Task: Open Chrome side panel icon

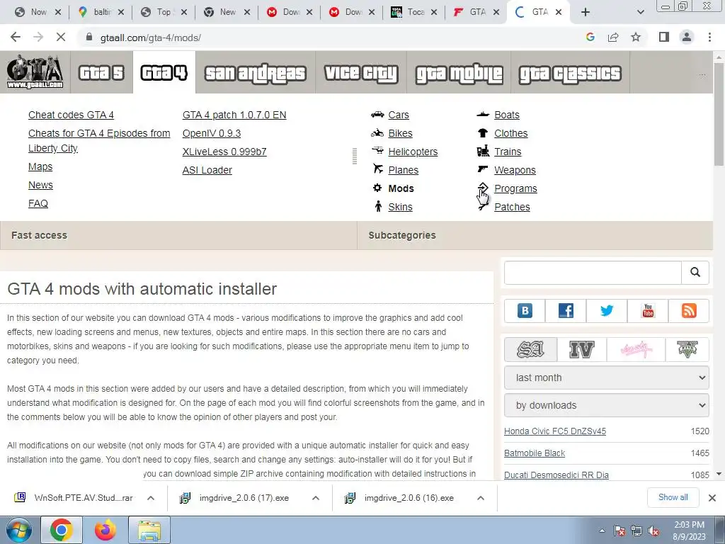Action: point(664,37)
